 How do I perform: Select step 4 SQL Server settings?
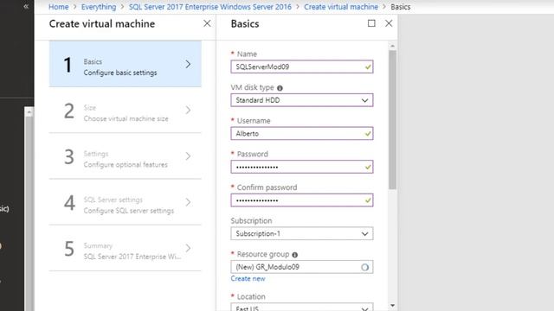[125, 202]
